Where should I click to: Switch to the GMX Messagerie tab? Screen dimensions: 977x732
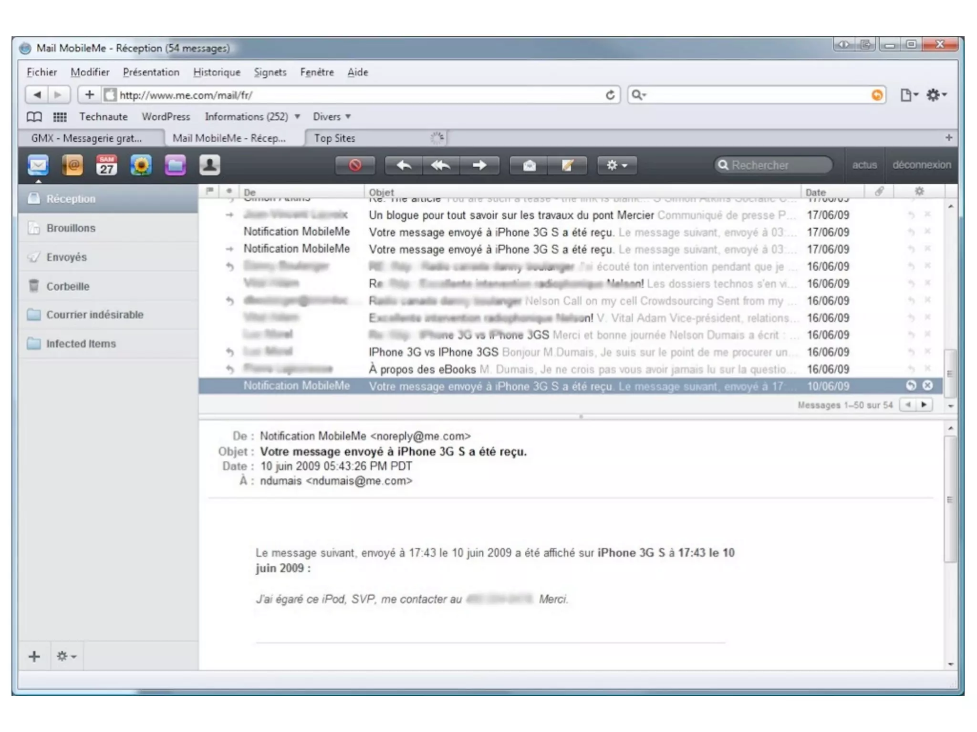pos(87,138)
